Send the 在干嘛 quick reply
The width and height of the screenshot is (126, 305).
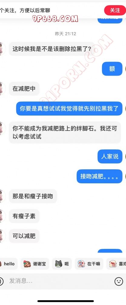(89, 264)
